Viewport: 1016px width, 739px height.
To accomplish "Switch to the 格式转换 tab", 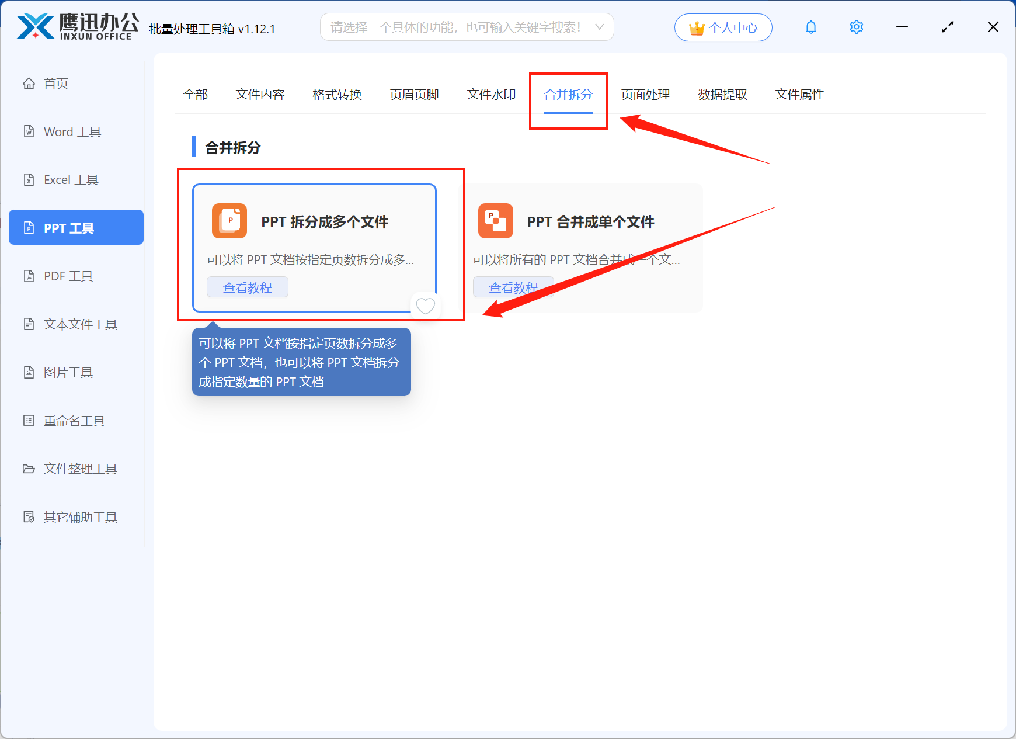I will 337,95.
